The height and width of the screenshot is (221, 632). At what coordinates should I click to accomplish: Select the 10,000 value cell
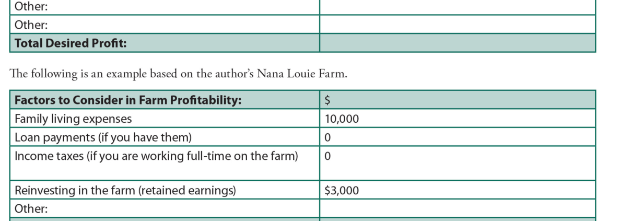[457, 119]
